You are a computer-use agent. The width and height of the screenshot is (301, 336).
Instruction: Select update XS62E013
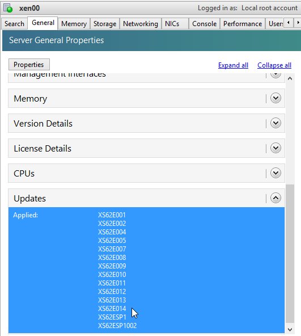coord(112,300)
